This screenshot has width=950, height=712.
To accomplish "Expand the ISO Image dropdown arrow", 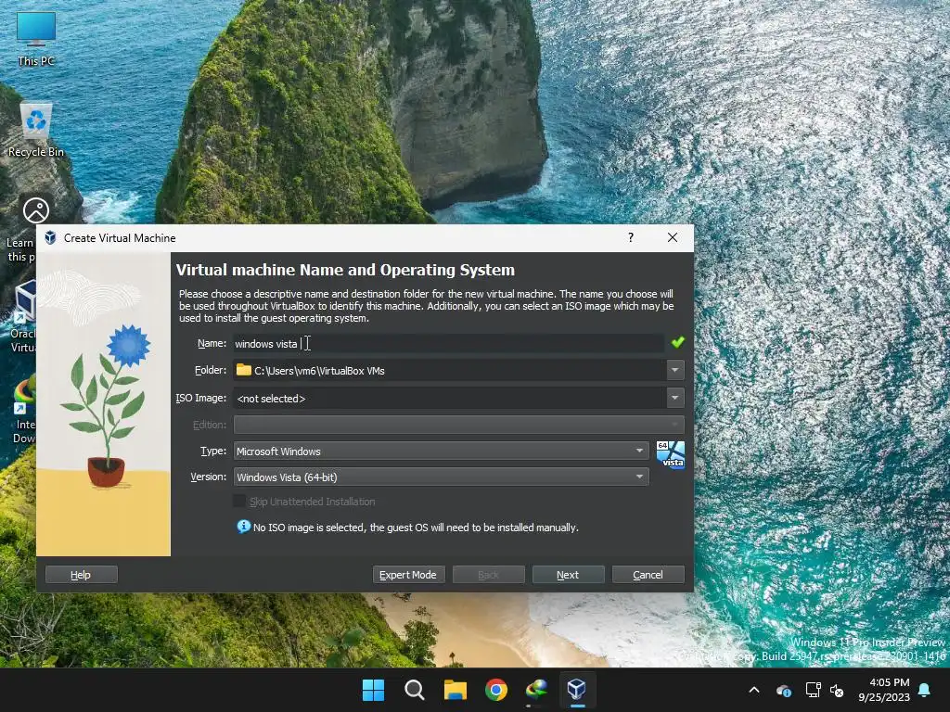I will coord(675,398).
